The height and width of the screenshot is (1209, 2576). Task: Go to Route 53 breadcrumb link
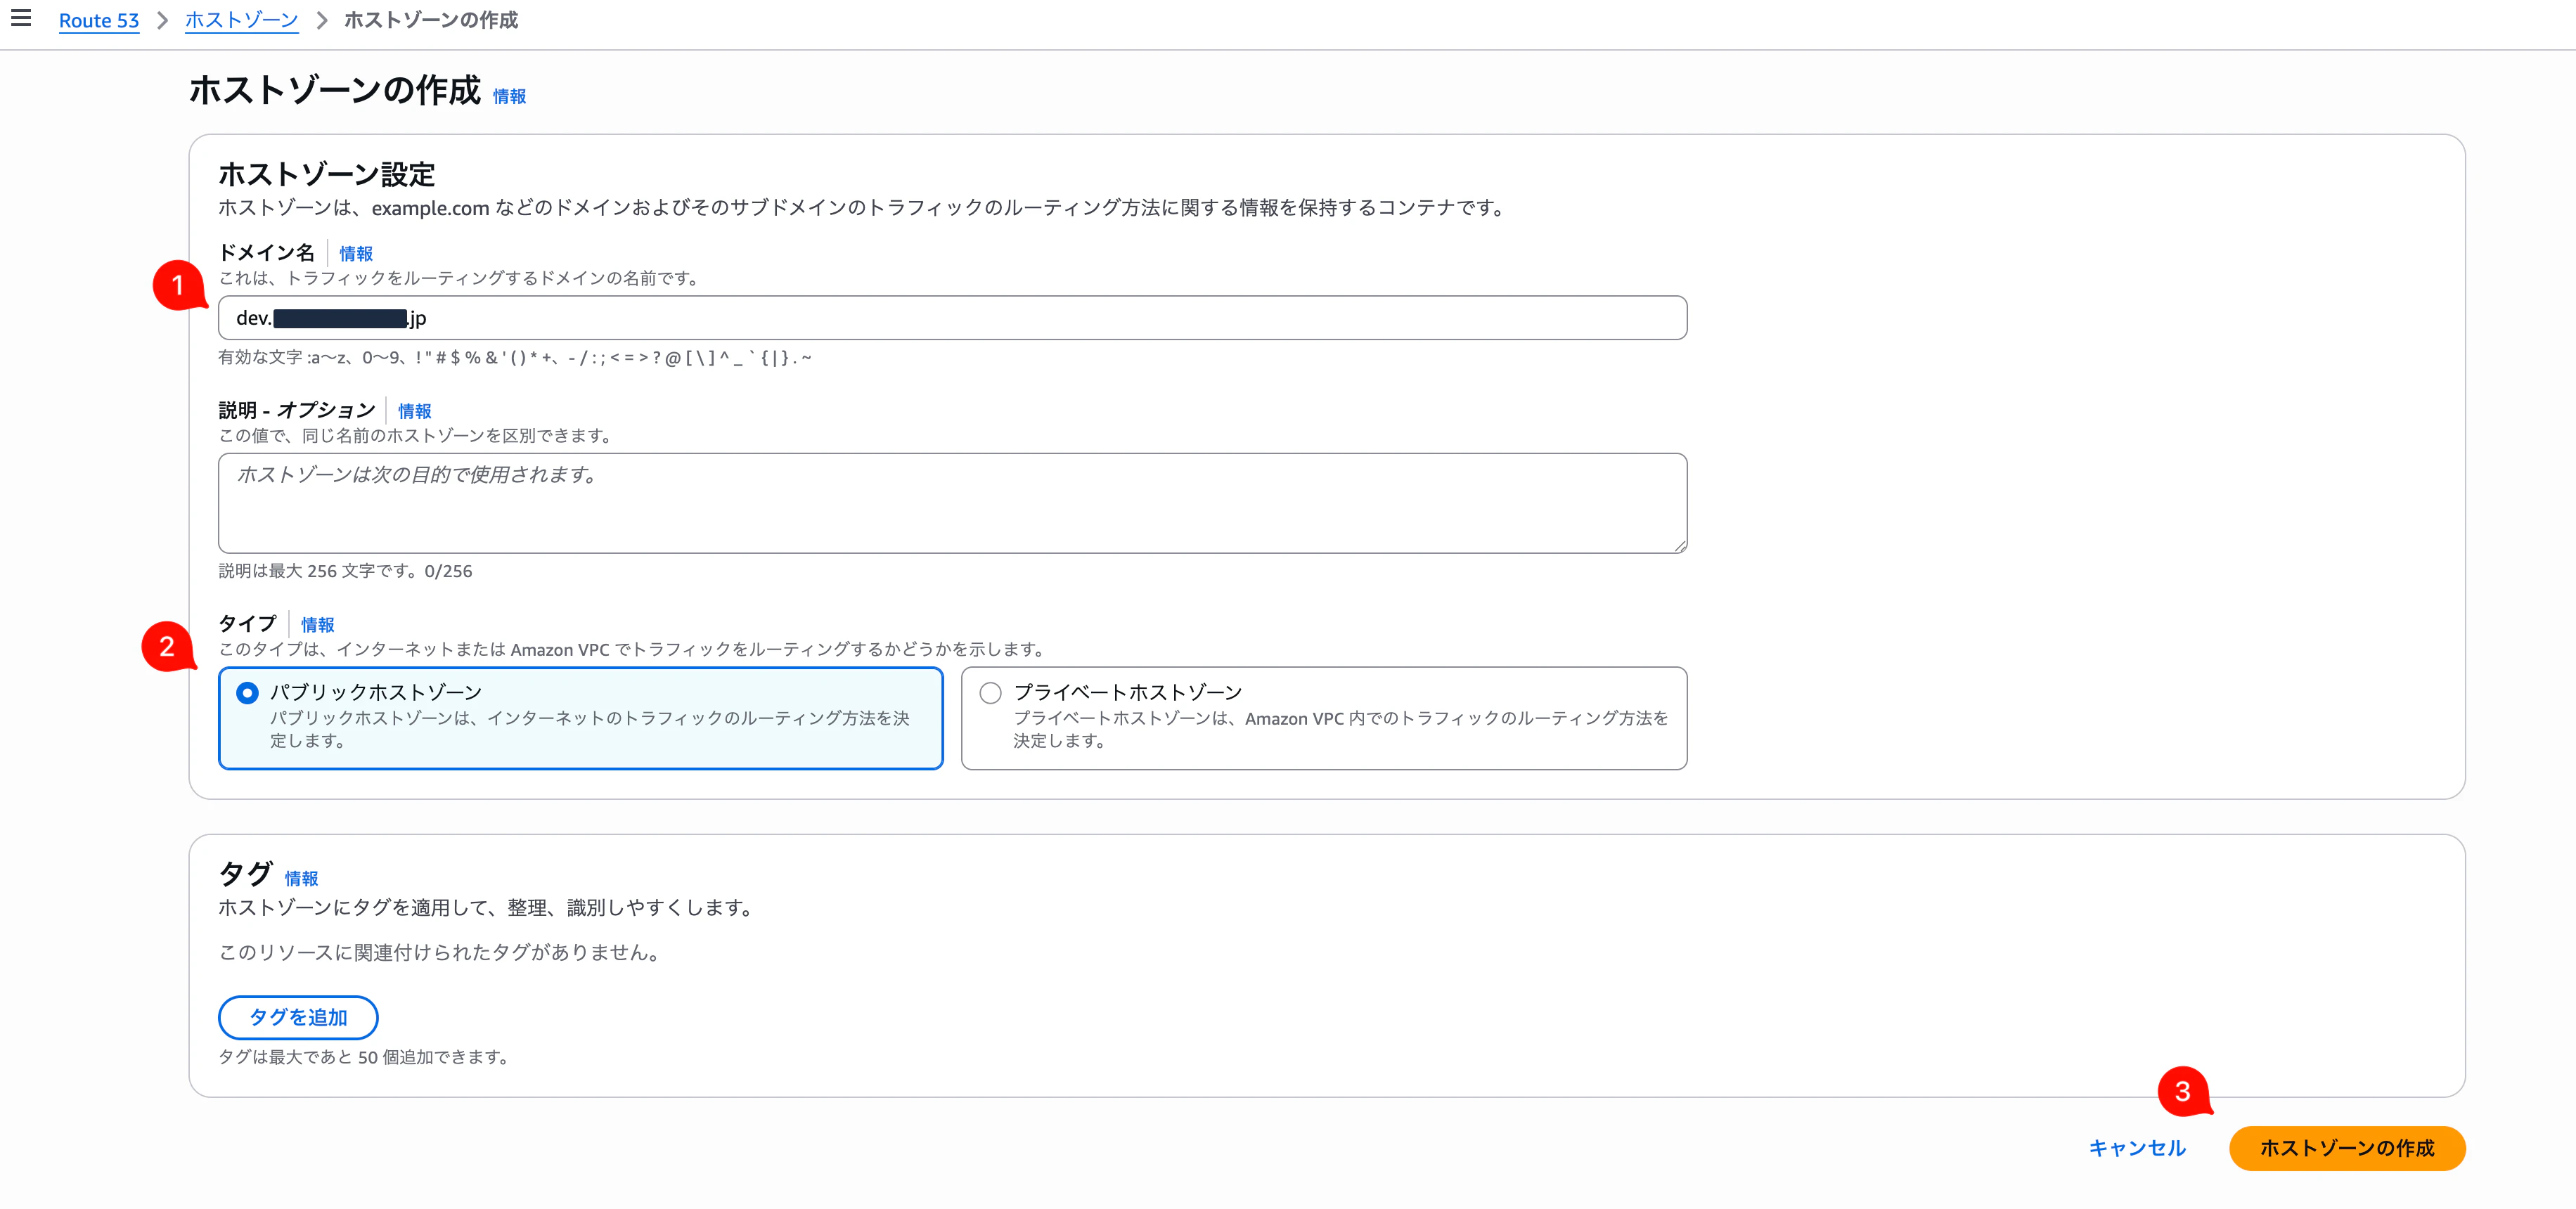pos(99,20)
